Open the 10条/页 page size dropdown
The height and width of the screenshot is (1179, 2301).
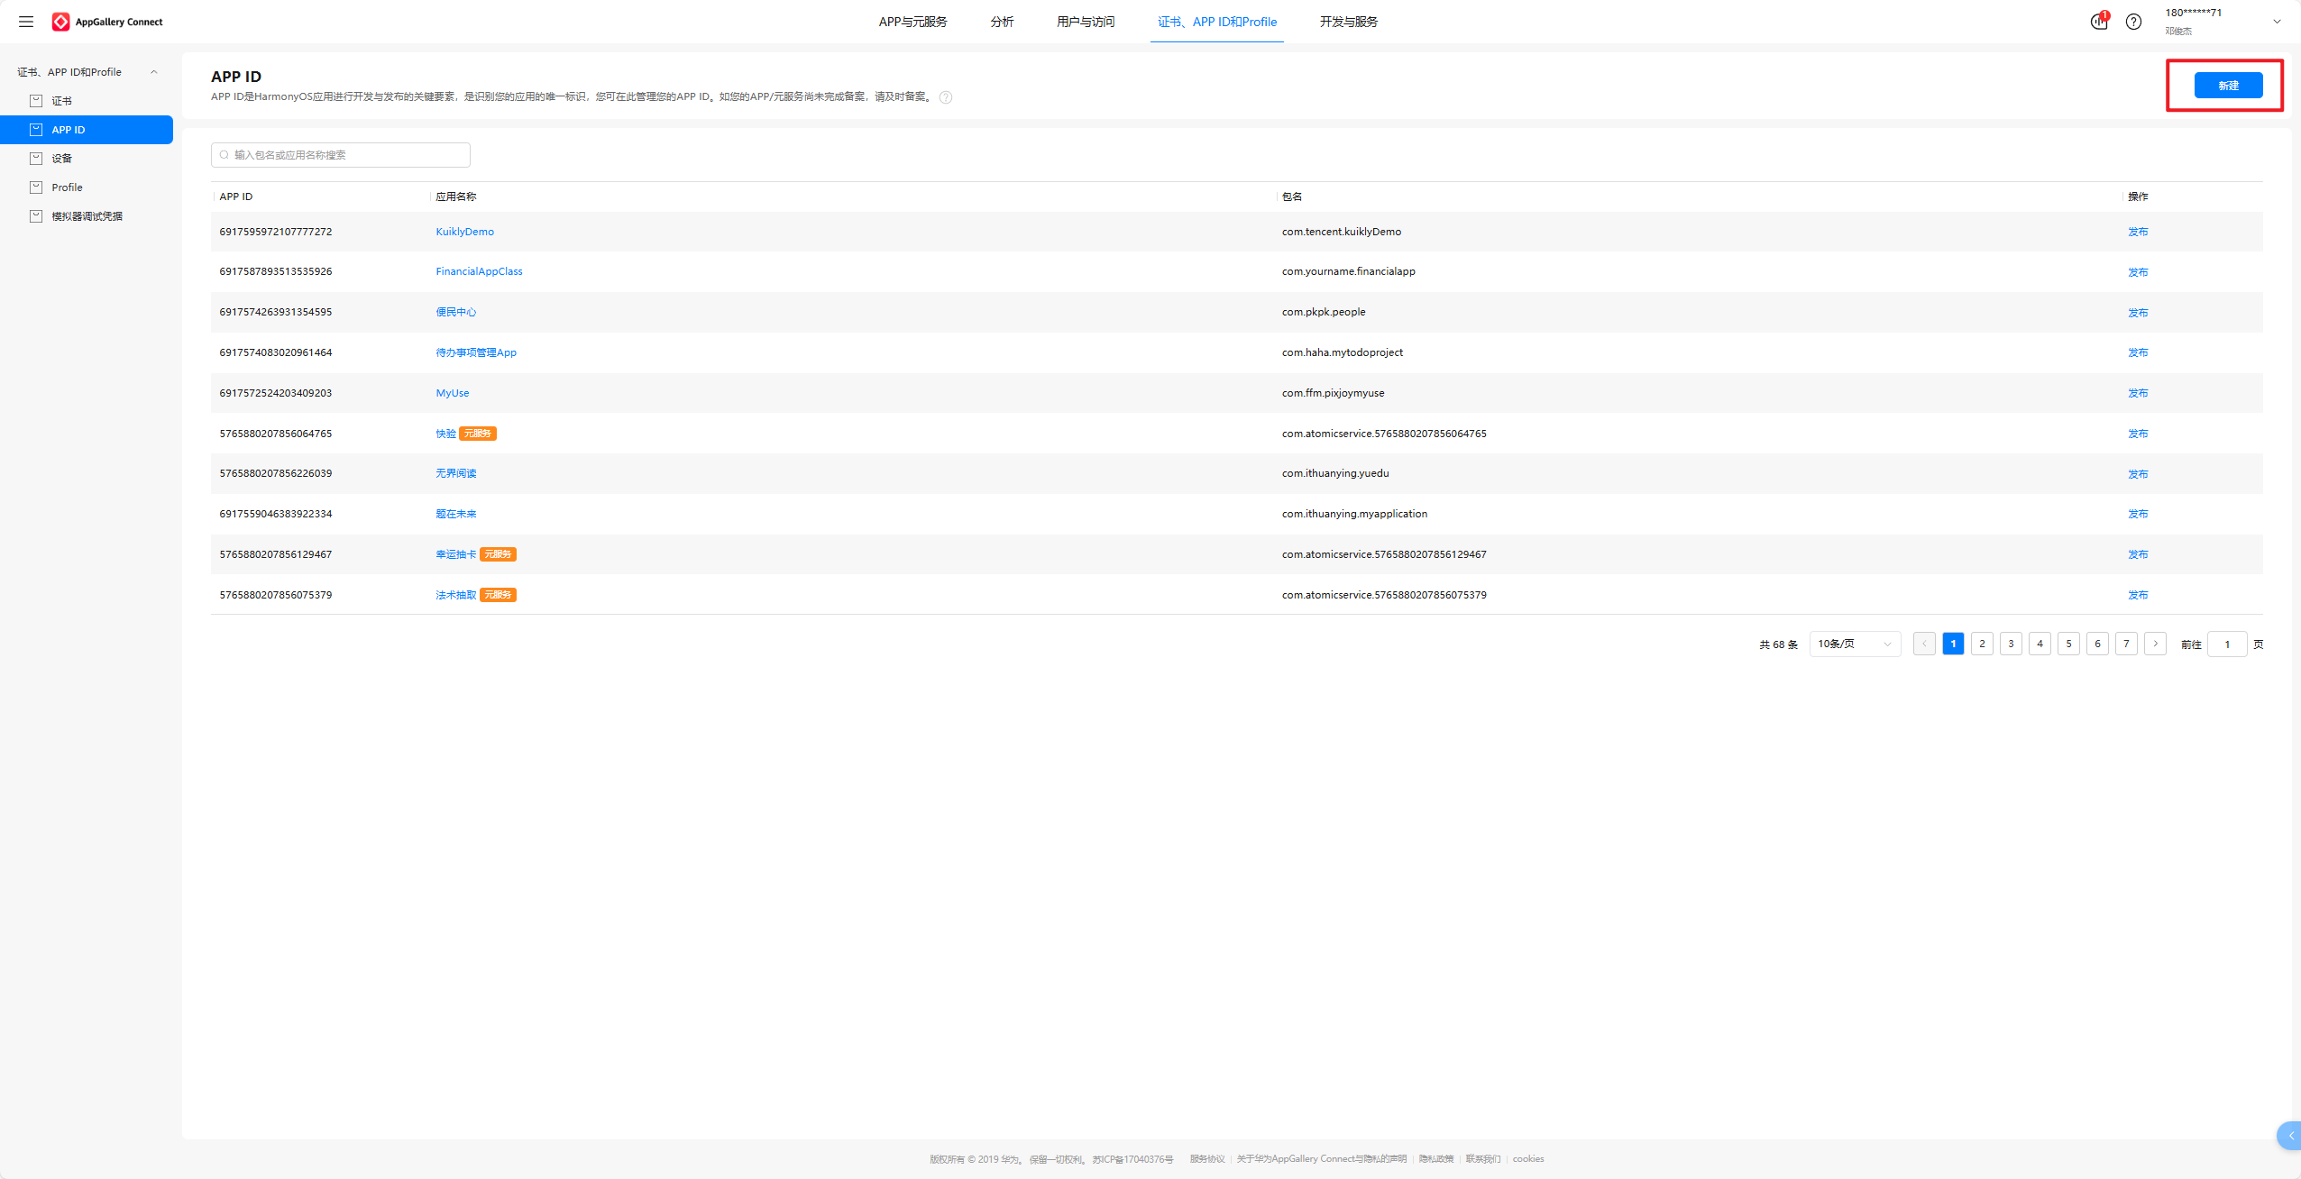click(x=1854, y=644)
